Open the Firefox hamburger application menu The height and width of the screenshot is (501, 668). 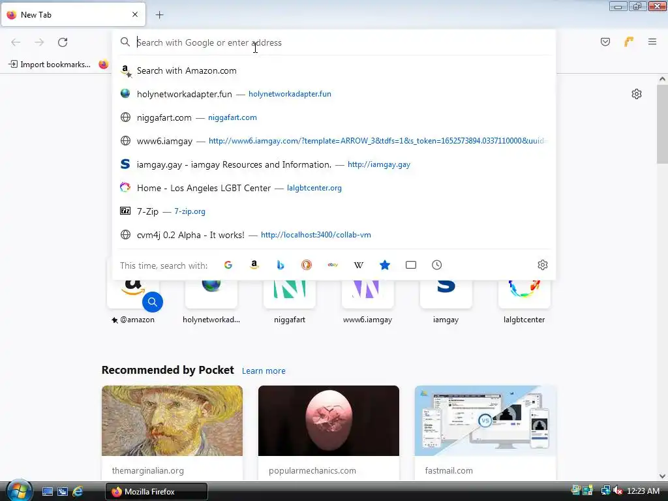coord(652,42)
